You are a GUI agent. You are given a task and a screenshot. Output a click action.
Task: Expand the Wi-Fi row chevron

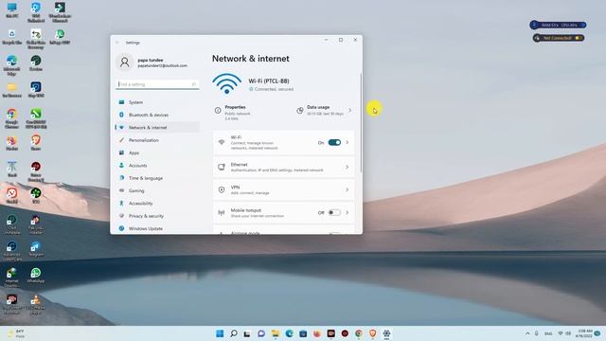tap(348, 142)
